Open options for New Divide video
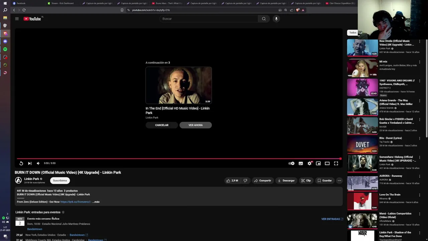 [x=420, y=41]
